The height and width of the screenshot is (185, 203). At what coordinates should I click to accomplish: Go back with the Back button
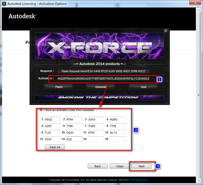tap(98, 166)
